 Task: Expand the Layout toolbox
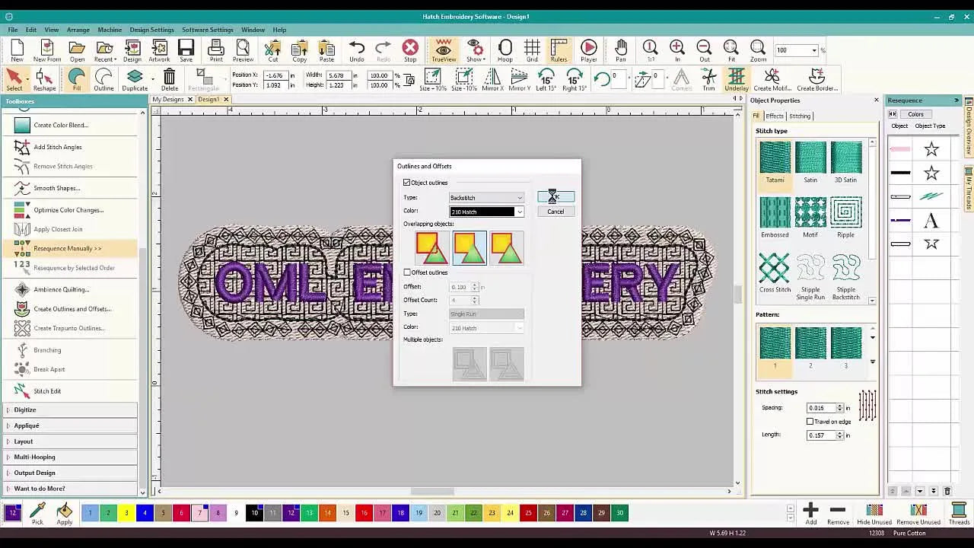pyautogui.click(x=69, y=441)
